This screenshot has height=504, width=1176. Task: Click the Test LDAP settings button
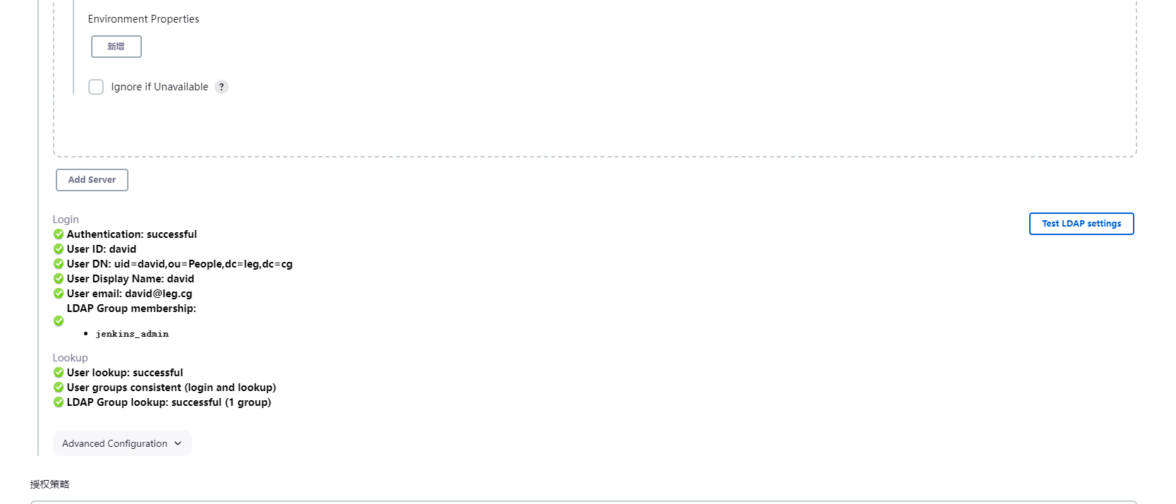(x=1081, y=224)
